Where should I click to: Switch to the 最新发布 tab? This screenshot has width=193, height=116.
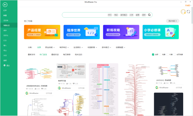32,54
